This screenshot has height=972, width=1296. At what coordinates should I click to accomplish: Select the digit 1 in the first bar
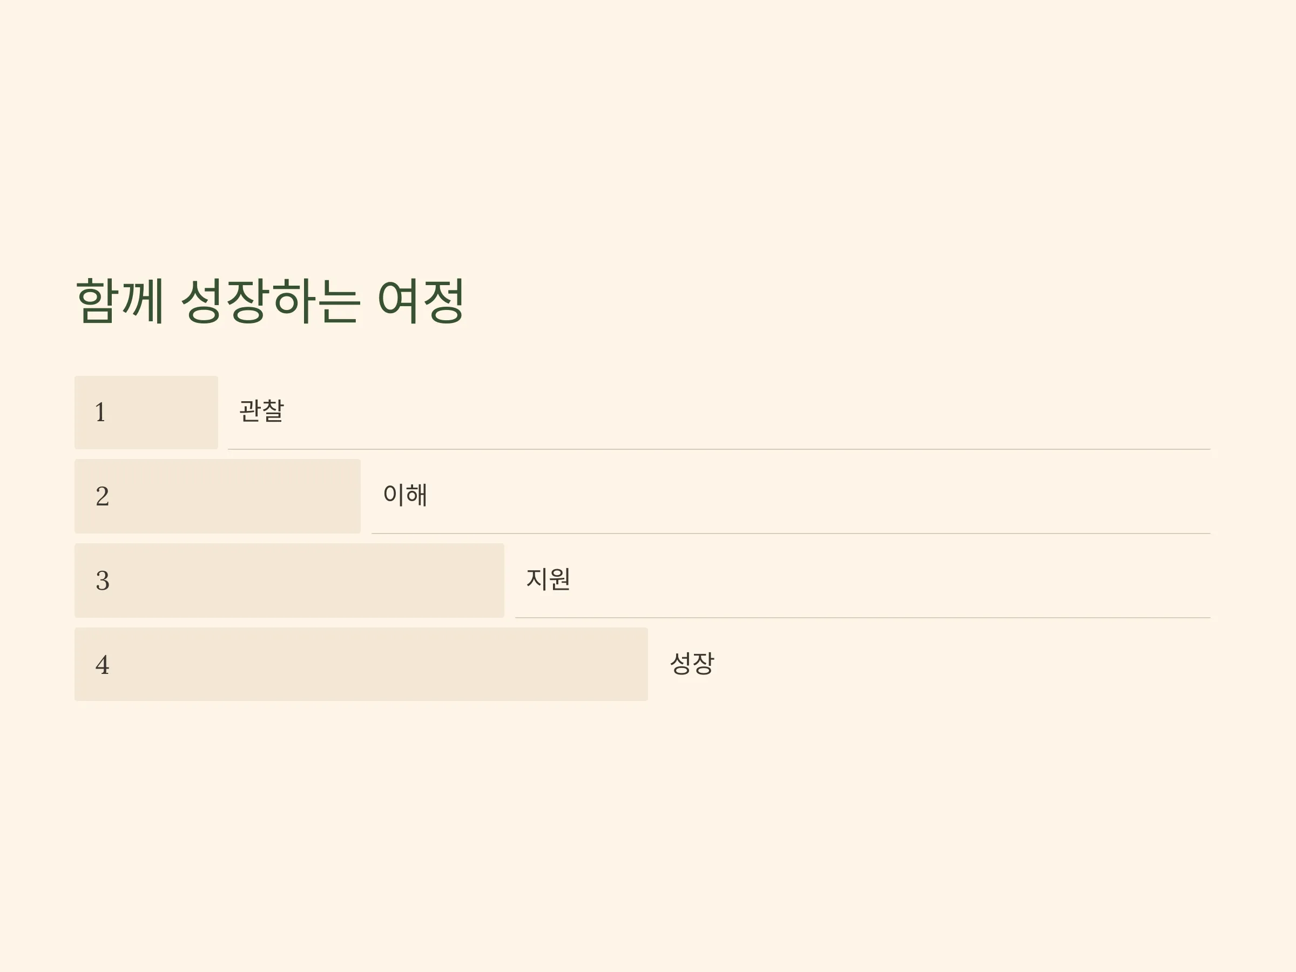(100, 413)
